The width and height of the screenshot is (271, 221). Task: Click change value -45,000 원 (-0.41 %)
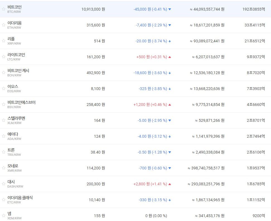point(150,9)
